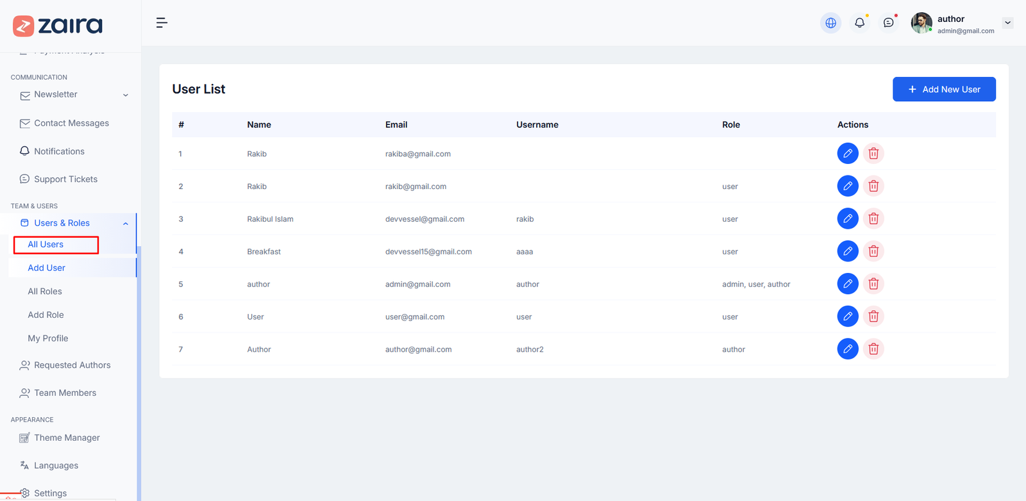Open the author profile dropdown arrow
The image size is (1026, 501).
(1007, 23)
